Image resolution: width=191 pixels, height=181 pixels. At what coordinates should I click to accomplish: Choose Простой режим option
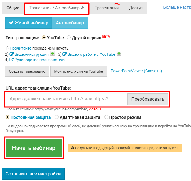[x=106, y=117]
